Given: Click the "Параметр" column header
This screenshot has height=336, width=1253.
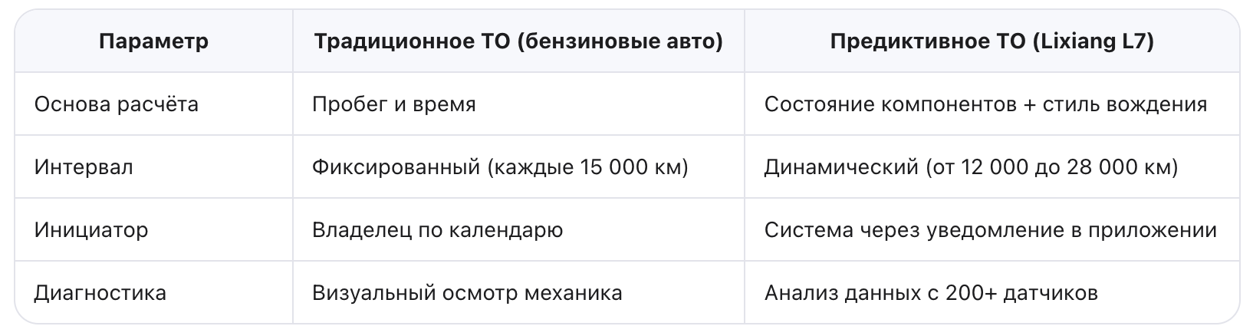Looking at the screenshot, I should [153, 41].
